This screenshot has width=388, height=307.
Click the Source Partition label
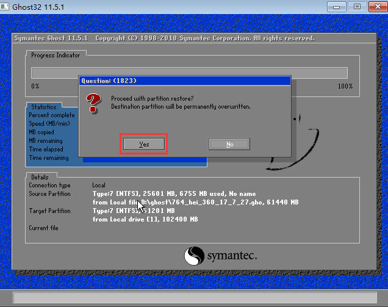point(50,193)
